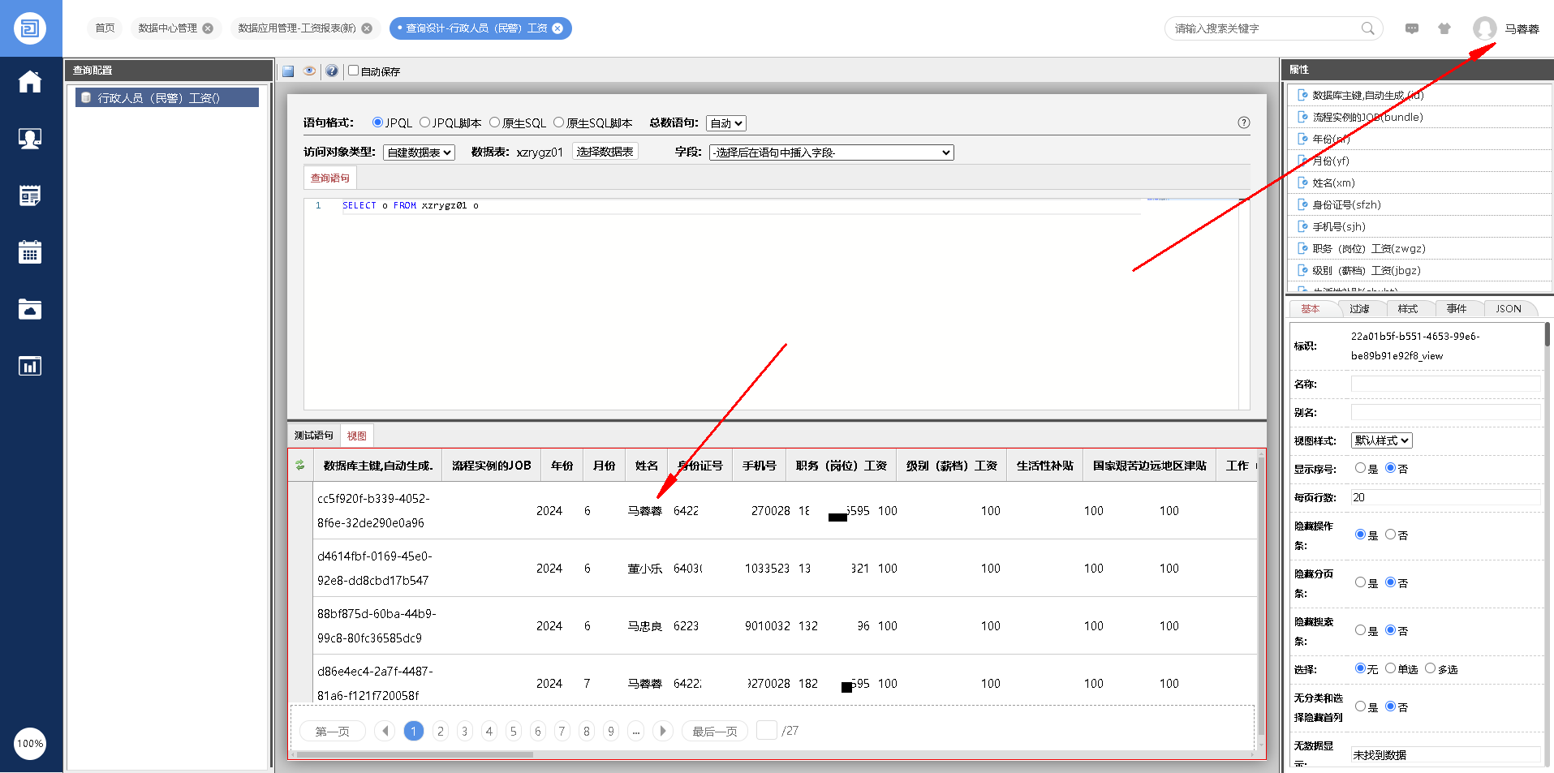1554x773 pixels.
Task: Expand the 字段 insert-field dropdown
Action: (831, 152)
